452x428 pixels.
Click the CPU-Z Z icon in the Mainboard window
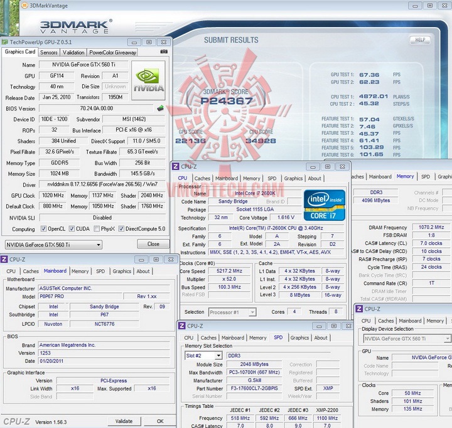(4, 259)
